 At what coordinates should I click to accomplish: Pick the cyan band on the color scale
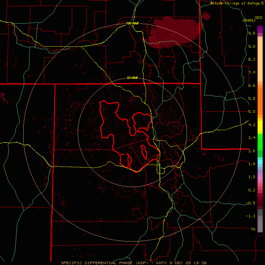(260, 162)
